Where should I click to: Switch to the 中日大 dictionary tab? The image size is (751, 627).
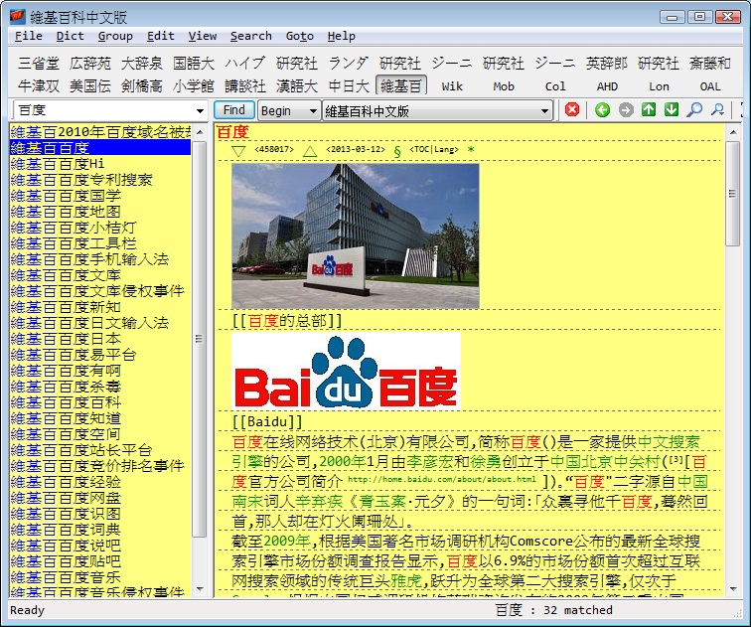[349, 86]
